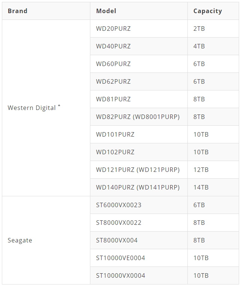Click the 14TB capacity cell
Viewport: 241px width, 286px height.
213,187
